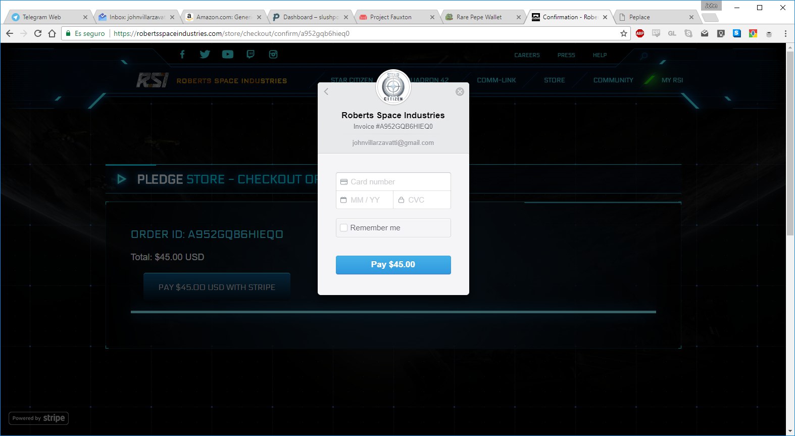The width and height of the screenshot is (795, 436).
Task: Click the Invoice #A952GQB6HIEQ0 text
Action: pos(393,127)
